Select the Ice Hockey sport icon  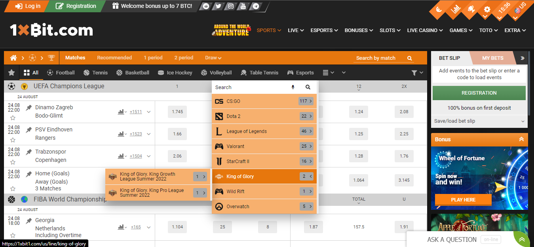pyautogui.click(x=160, y=72)
